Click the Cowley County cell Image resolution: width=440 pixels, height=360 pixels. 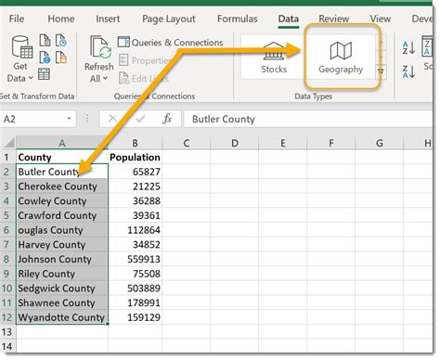click(x=62, y=200)
